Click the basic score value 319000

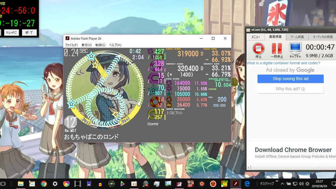188,54
